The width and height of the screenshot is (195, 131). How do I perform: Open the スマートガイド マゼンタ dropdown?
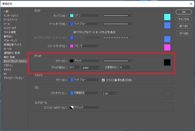(x=84, y=46)
